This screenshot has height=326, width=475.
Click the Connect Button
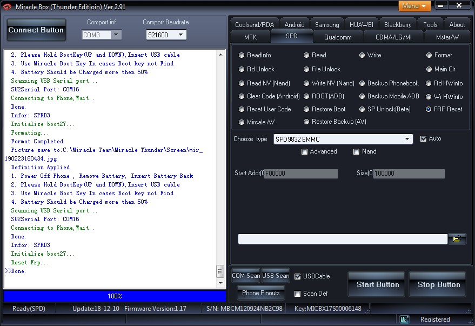pyautogui.click(x=36, y=30)
